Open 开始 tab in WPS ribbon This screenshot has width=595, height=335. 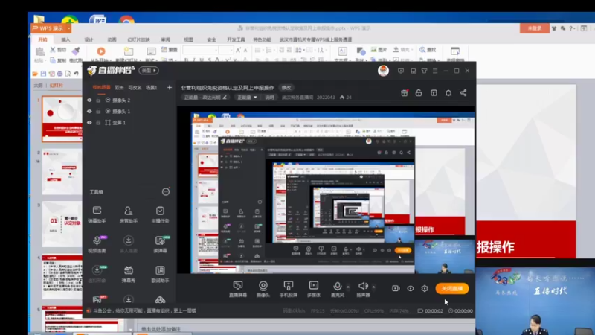tap(42, 39)
